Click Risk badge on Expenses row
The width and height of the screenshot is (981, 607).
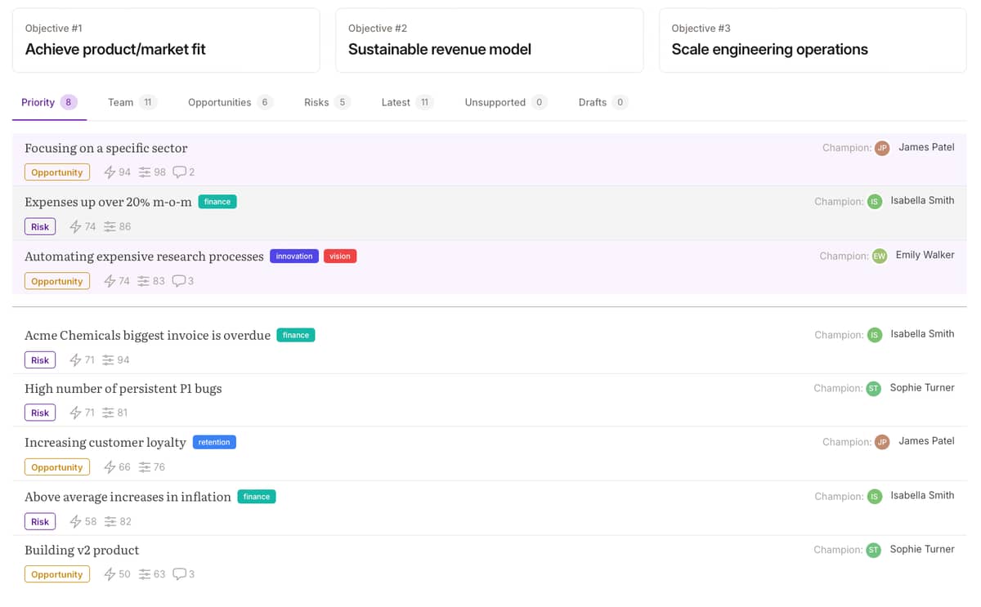point(40,226)
